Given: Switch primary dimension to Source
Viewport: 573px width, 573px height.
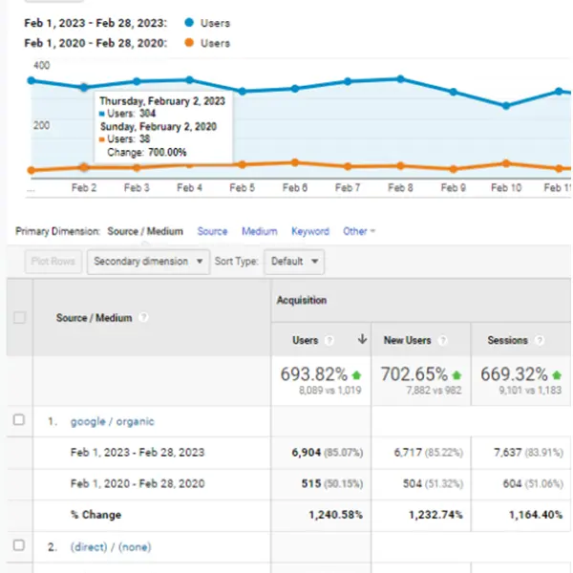Looking at the screenshot, I should (x=212, y=231).
